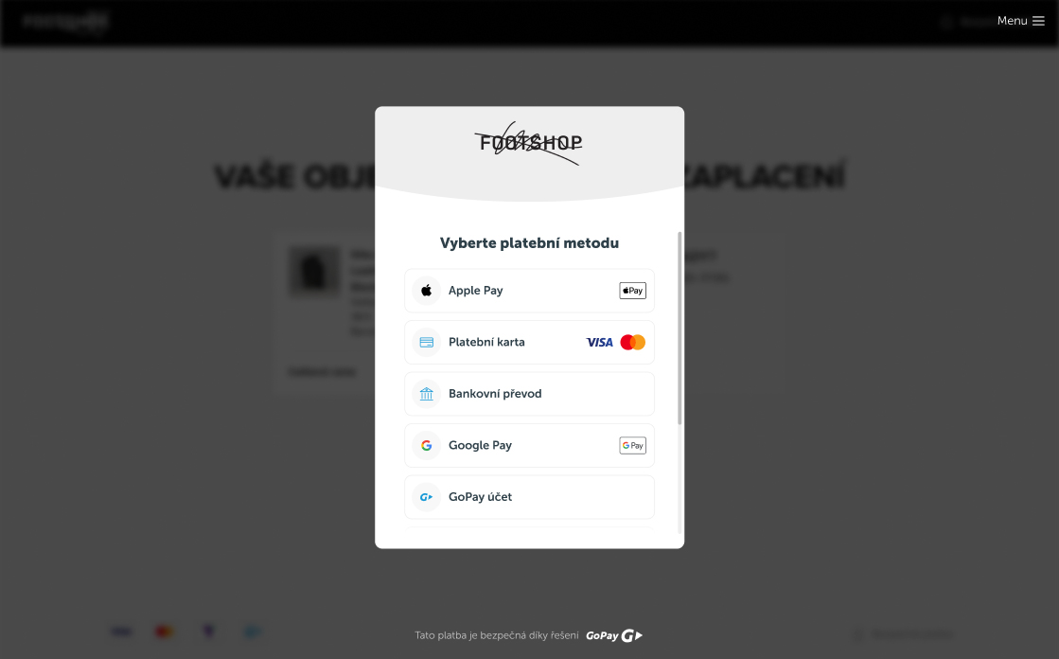The image size is (1059, 659).
Task: Click the bank building icon
Action: (x=426, y=393)
